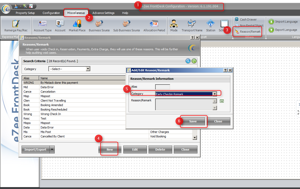Click the Alias input field
Image resolution: width=300 pixels, height=189 pixels.
pyautogui.click(x=163, y=87)
